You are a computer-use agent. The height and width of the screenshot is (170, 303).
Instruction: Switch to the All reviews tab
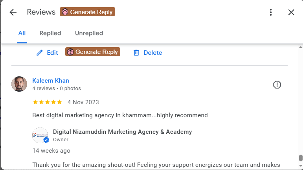point(22,33)
